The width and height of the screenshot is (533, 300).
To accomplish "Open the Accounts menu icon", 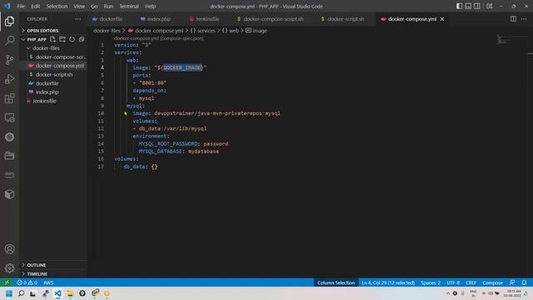I will (x=9, y=249).
